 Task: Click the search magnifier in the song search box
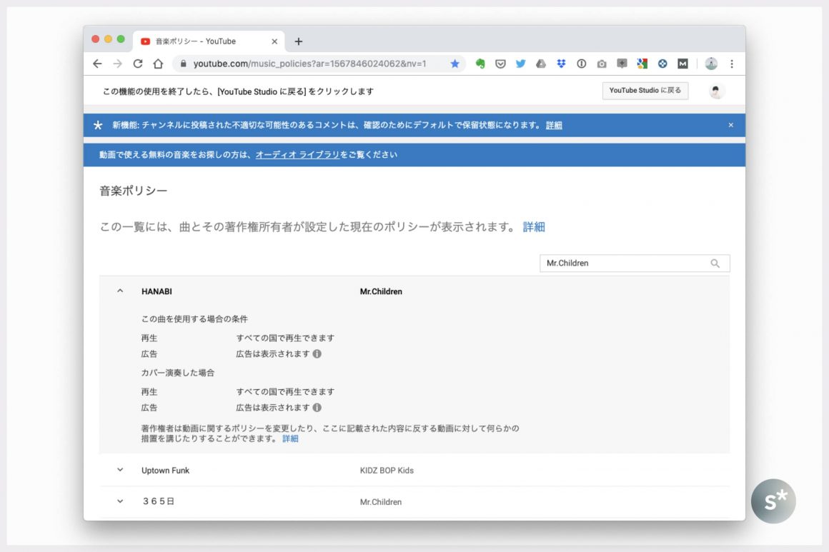(x=715, y=264)
